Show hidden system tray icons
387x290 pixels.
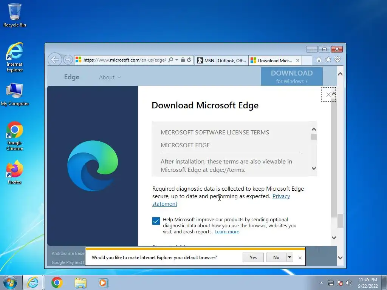321,283
